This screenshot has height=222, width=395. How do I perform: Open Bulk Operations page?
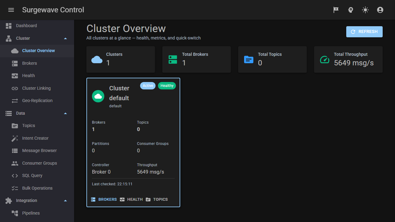tap(37, 188)
